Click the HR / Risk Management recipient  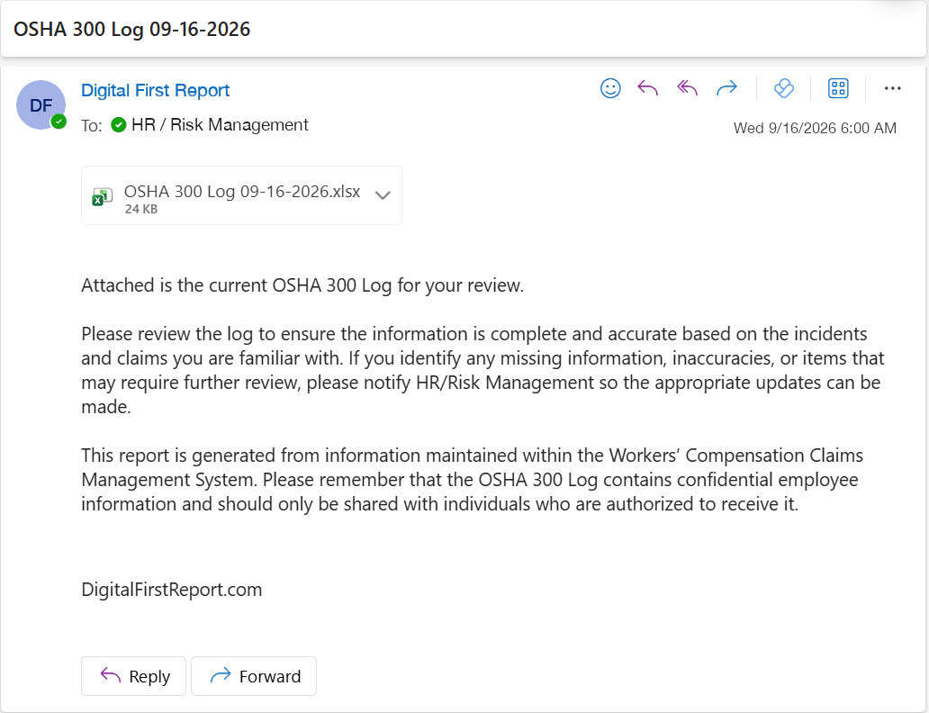(x=220, y=124)
